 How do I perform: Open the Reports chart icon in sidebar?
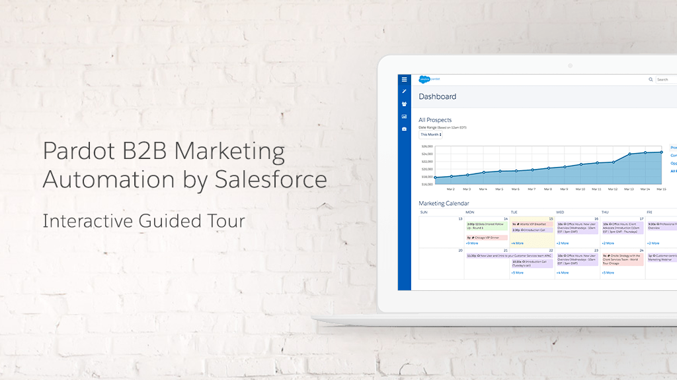tap(404, 116)
